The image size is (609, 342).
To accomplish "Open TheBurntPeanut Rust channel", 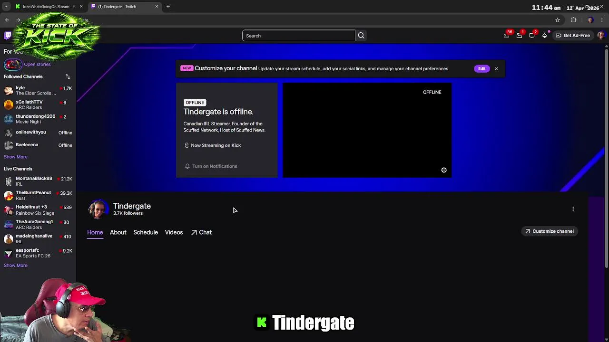I will pyautogui.click(x=38, y=195).
